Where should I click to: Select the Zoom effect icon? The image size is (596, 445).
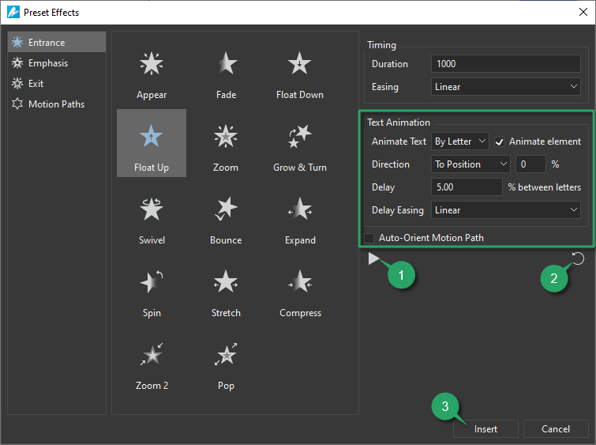point(226,138)
